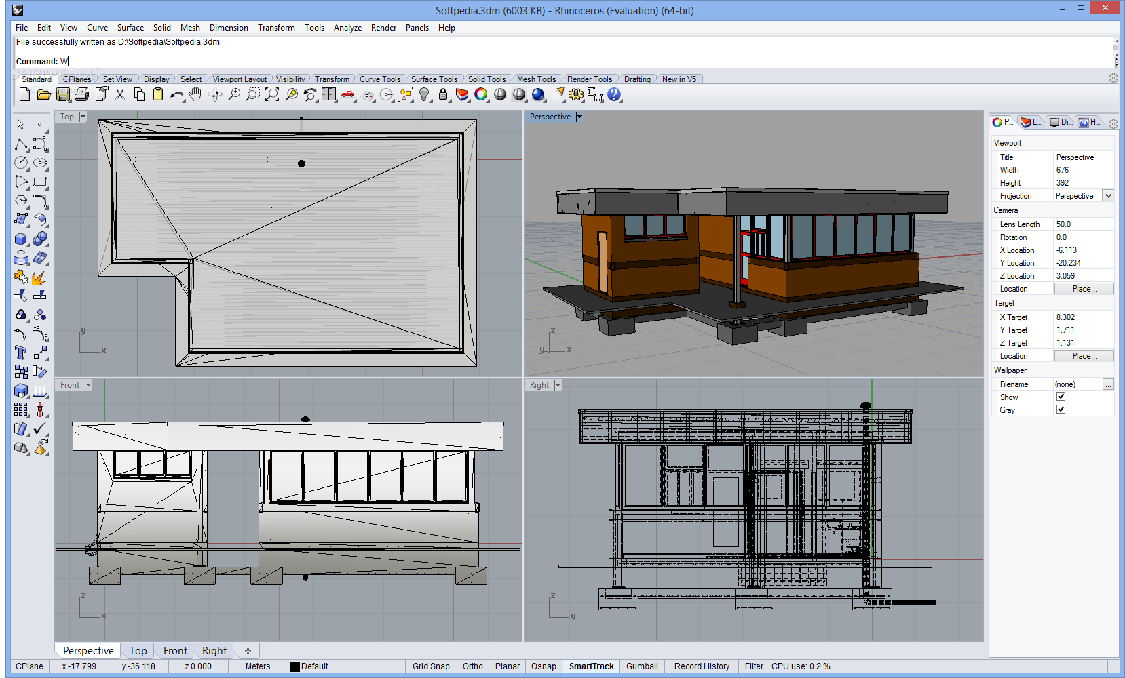The height and width of the screenshot is (678, 1125).
Task: Expand the Projection dropdown
Action: (1108, 196)
